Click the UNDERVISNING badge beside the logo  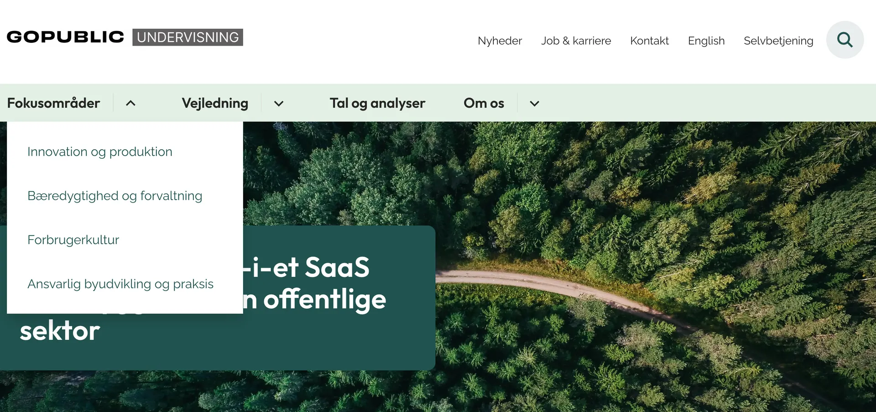tap(188, 37)
